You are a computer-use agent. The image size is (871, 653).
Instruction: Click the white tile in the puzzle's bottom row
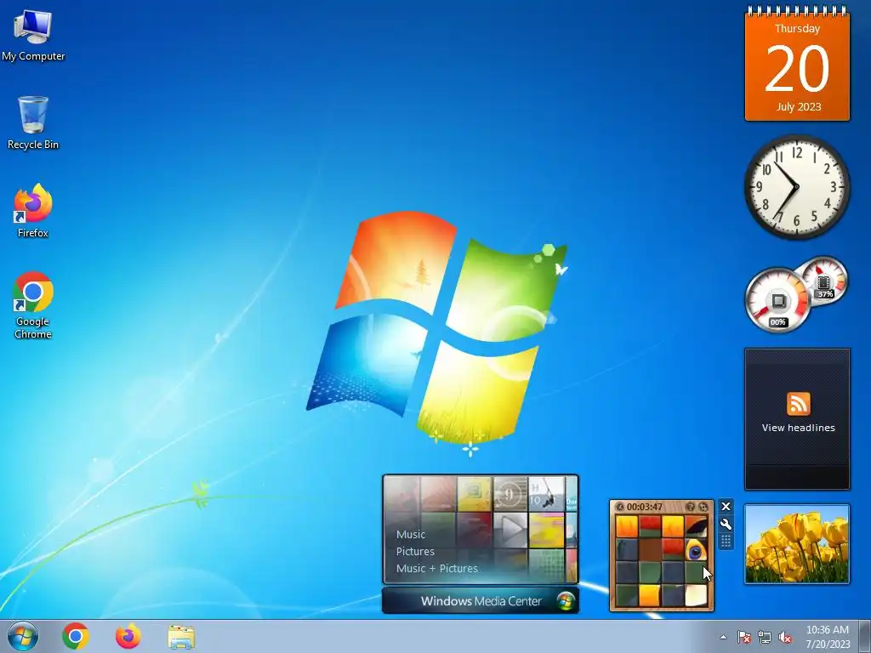click(x=696, y=596)
